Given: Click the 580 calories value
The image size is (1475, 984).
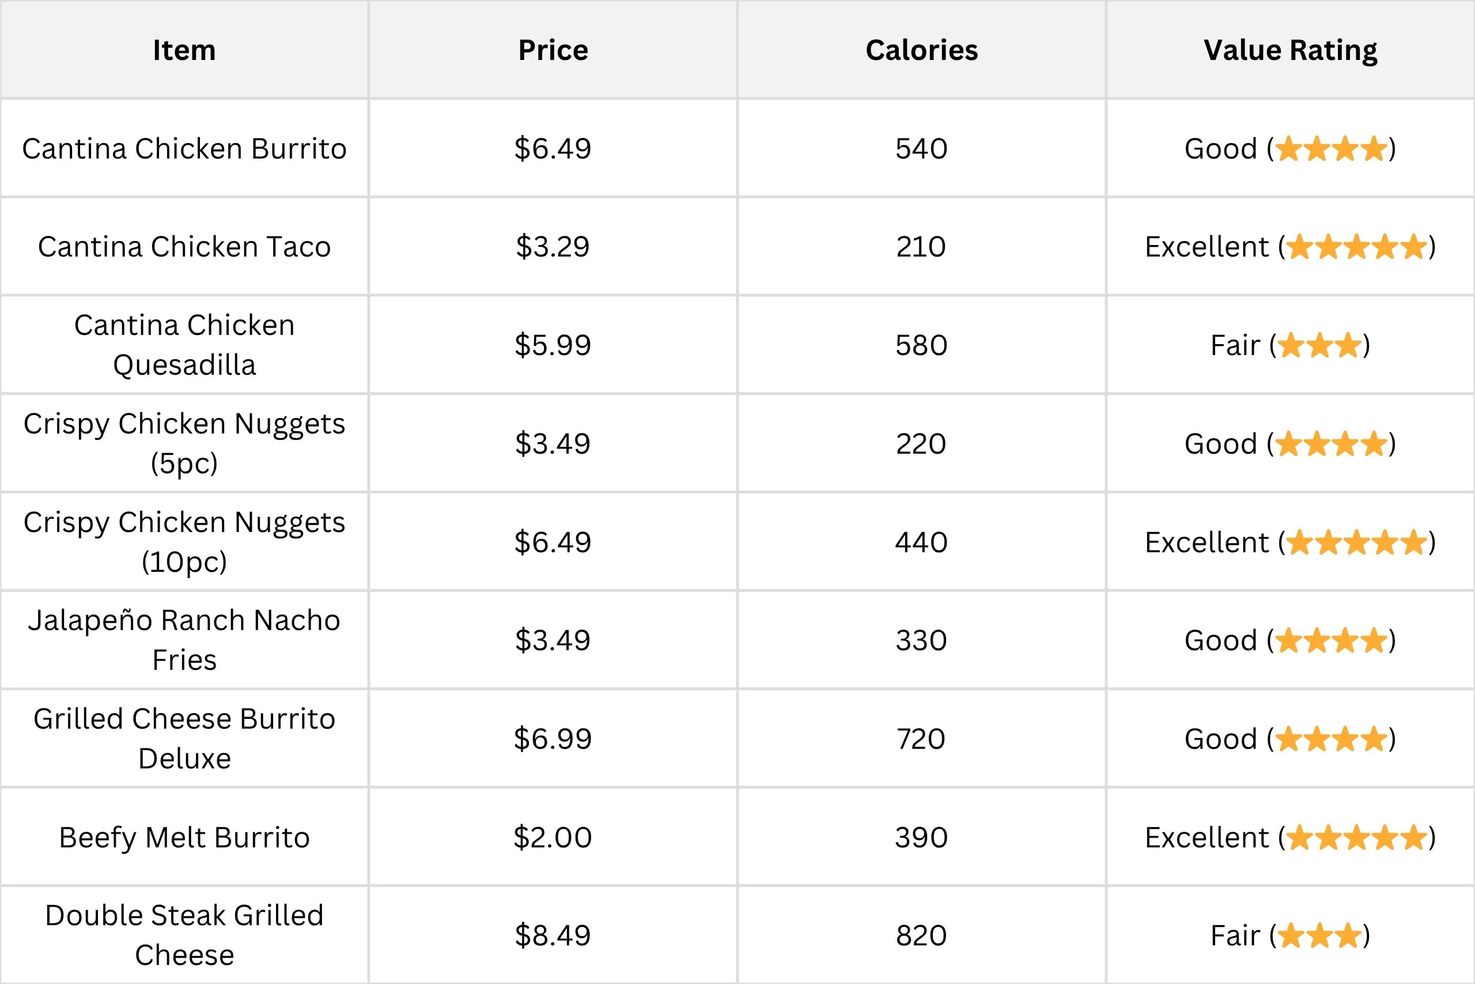Looking at the screenshot, I should coord(921,345).
